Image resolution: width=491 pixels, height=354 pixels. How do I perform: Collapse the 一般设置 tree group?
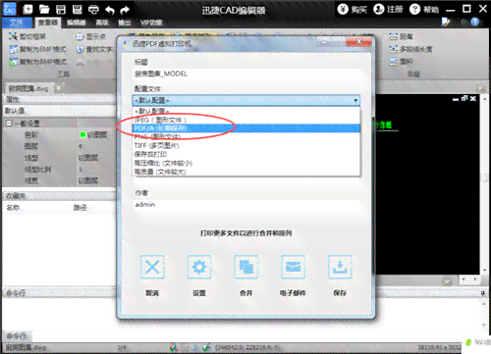tap(9, 124)
